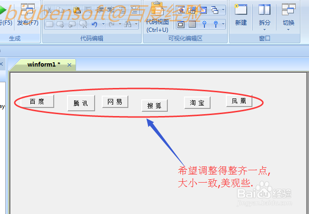Open dropdown after the magnifier icons
The image size is (309, 214).
click(223, 24)
